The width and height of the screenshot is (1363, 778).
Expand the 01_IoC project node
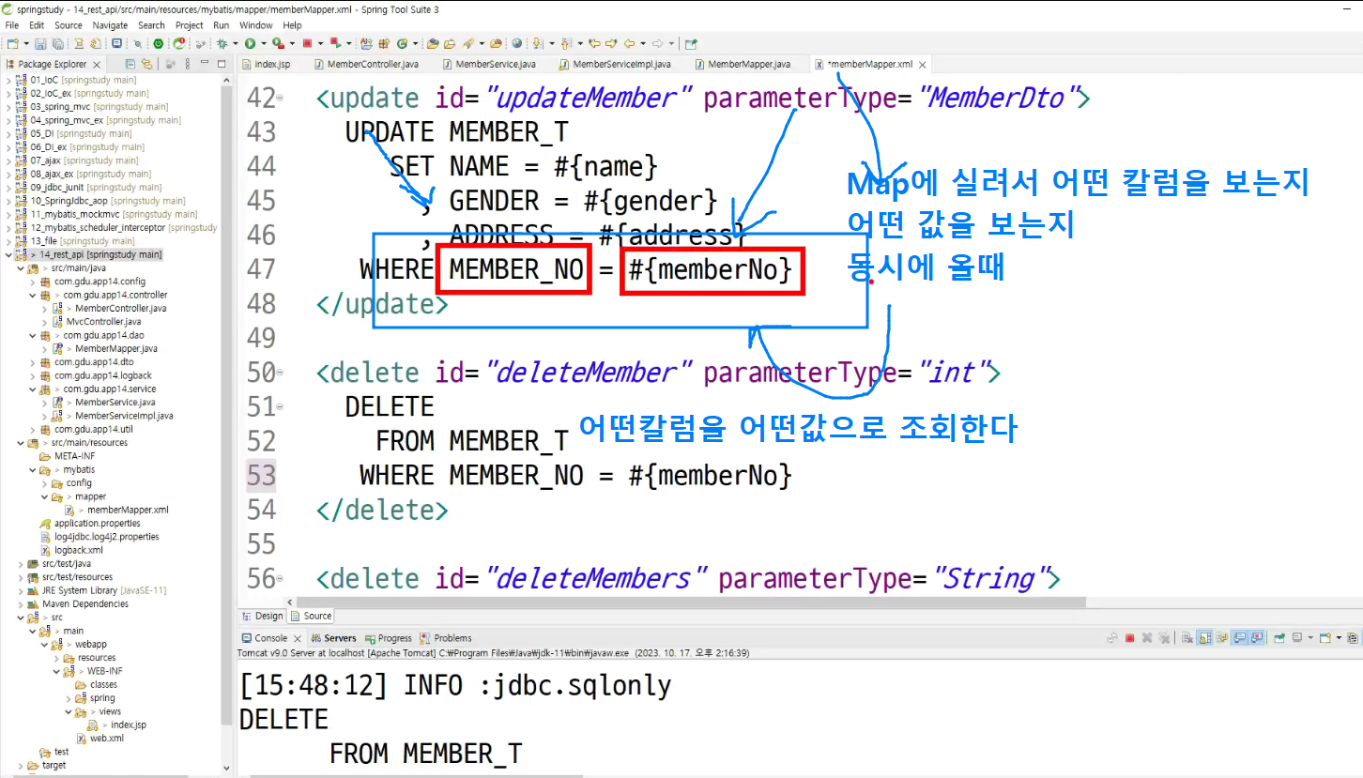[8, 81]
